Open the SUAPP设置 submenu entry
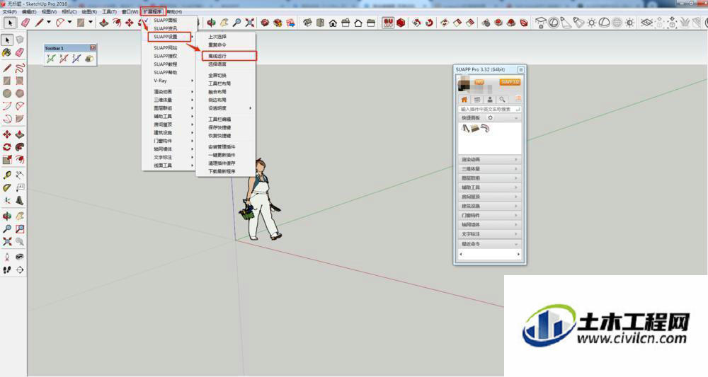708x377 pixels. click(x=169, y=37)
